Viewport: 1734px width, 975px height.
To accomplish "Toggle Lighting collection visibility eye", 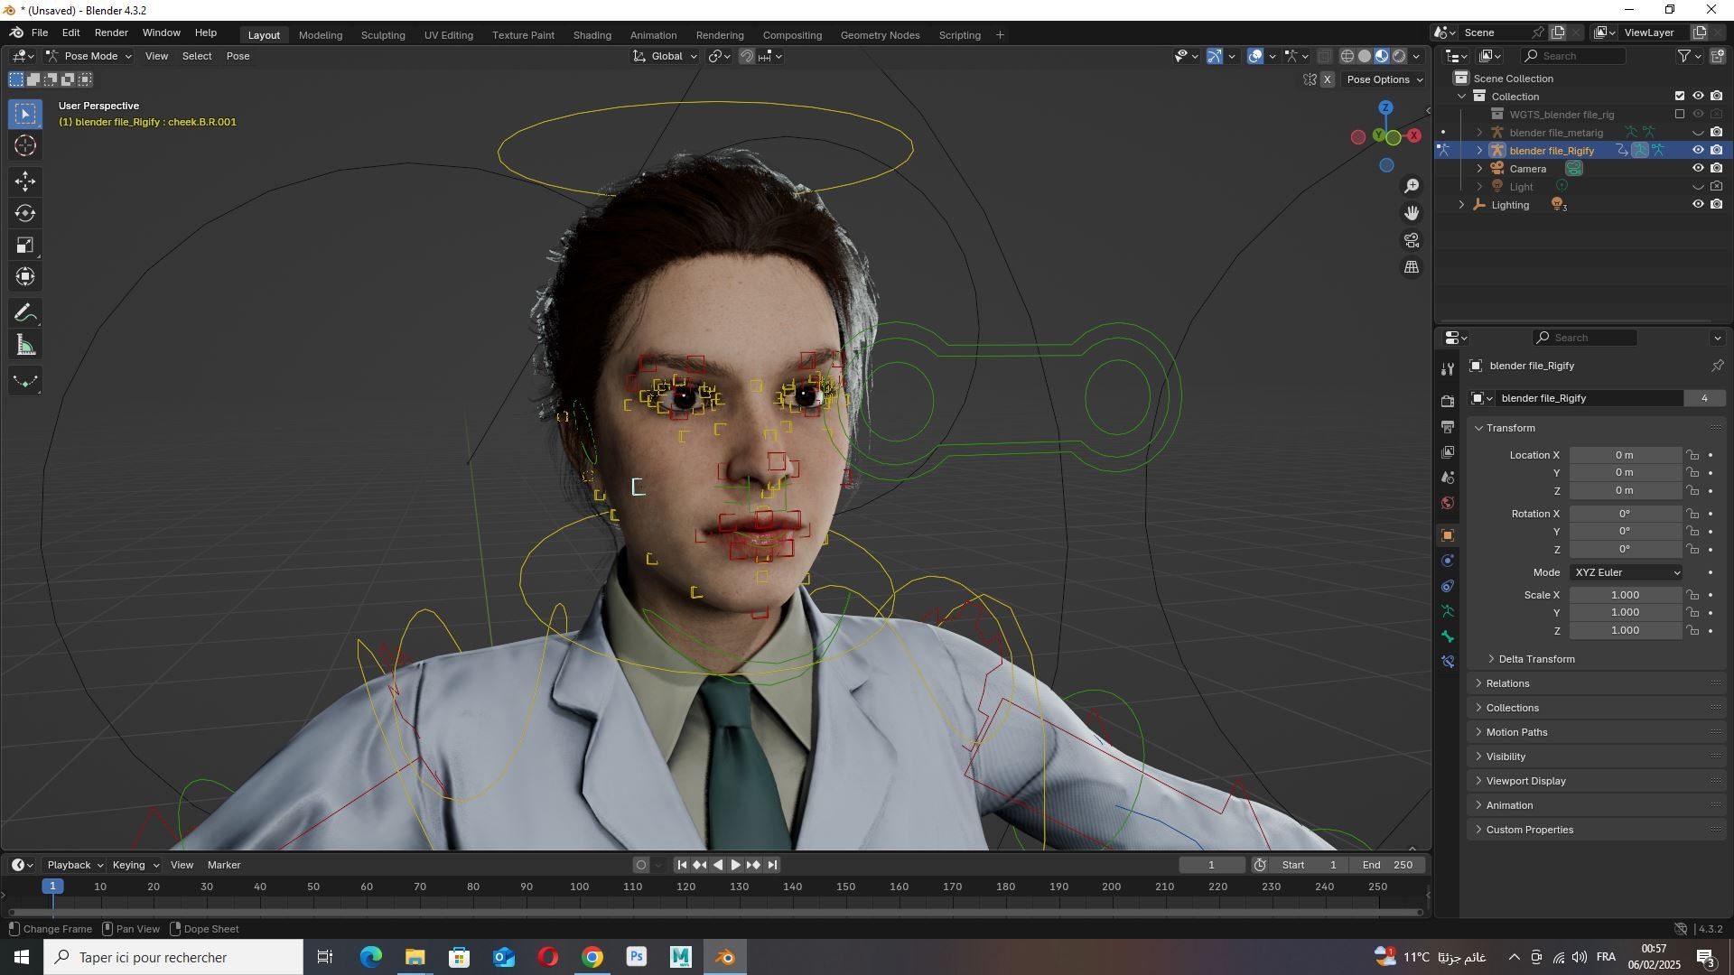I will [x=1698, y=205].
